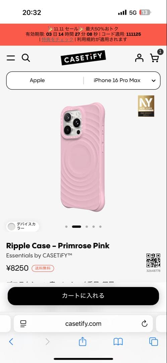This screenshot has height=363, width=167.
Task: Tap the CASETiFY logo
Action: pyautogui.click(x=83, y=58)
